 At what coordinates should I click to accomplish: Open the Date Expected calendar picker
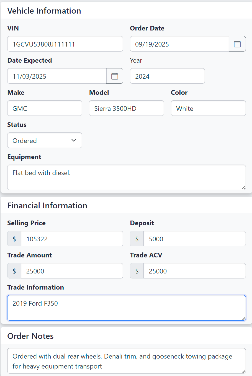point(115,76)
